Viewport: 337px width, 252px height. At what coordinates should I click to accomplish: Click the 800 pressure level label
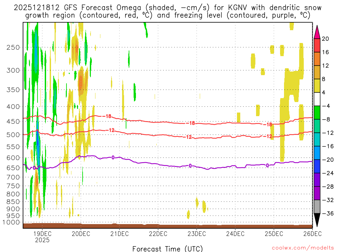[13, 194]
